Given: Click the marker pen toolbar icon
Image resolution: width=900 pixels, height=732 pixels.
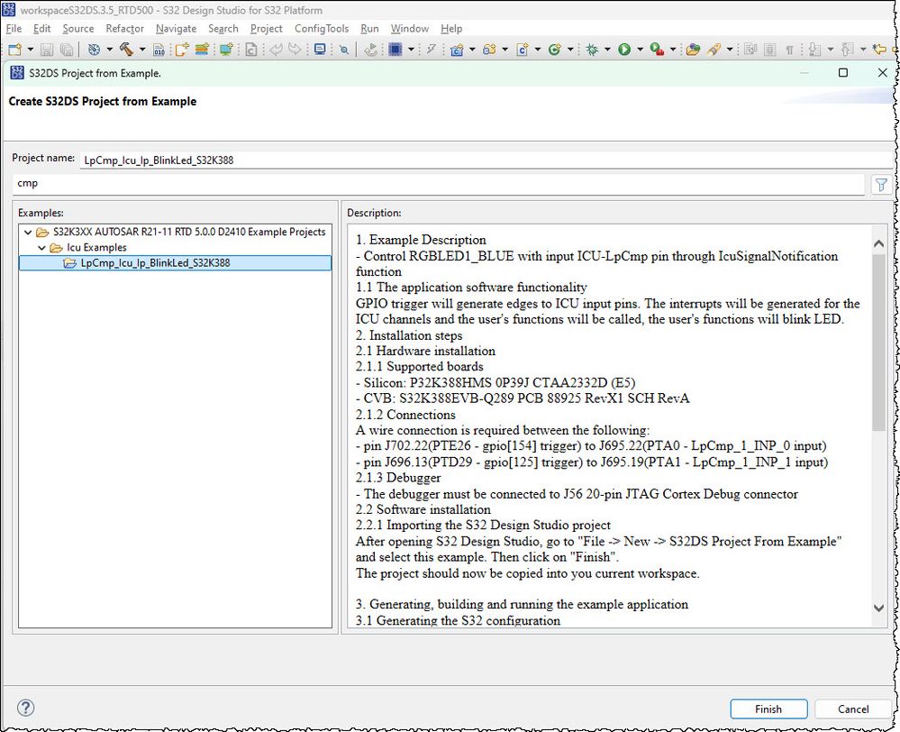Looking at the screenshot, I should tap(714, 50).
